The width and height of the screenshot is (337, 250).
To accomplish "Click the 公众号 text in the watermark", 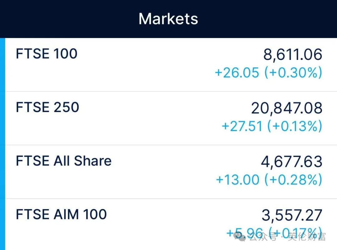I will (x=263, y=237).
